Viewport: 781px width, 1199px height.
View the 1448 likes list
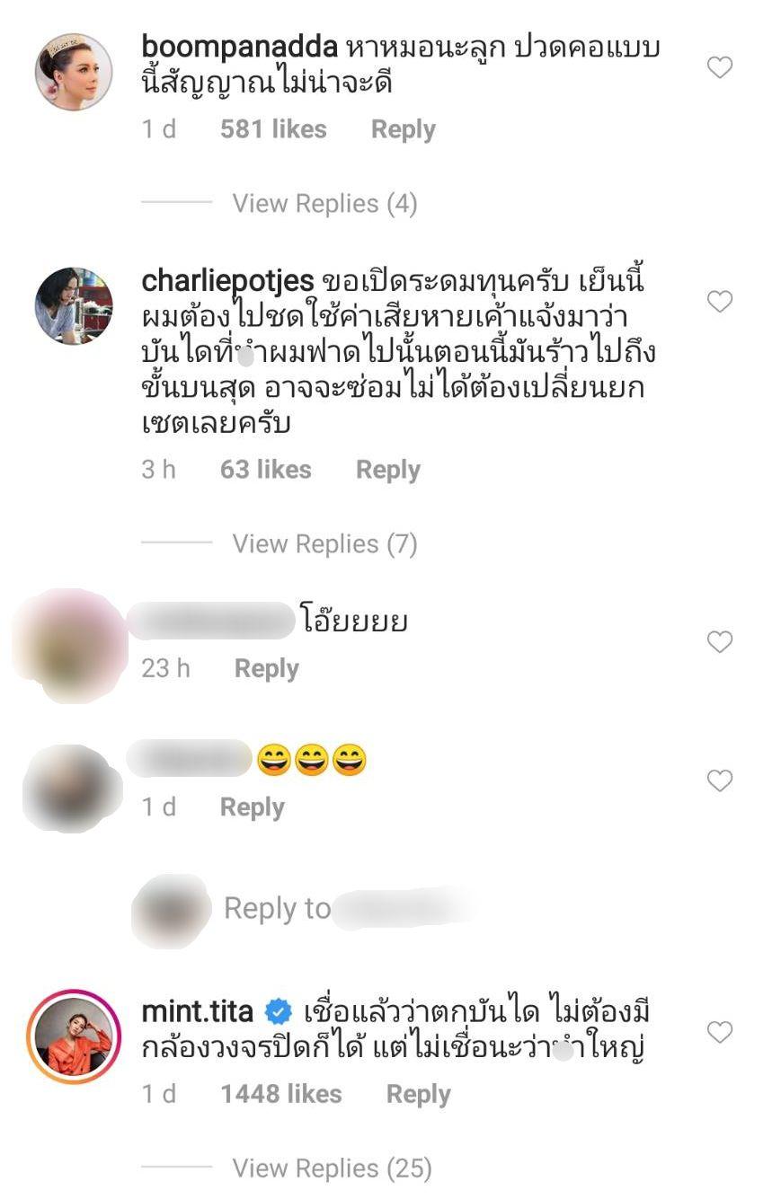(281, 1094)
